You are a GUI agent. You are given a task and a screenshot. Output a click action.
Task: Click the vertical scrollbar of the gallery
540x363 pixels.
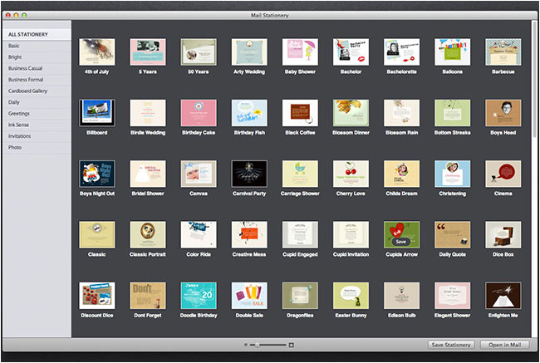point(535,83)
